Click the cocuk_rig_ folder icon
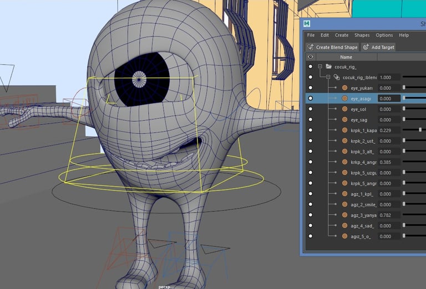This screenshot has height=289, width=426. 329,66
